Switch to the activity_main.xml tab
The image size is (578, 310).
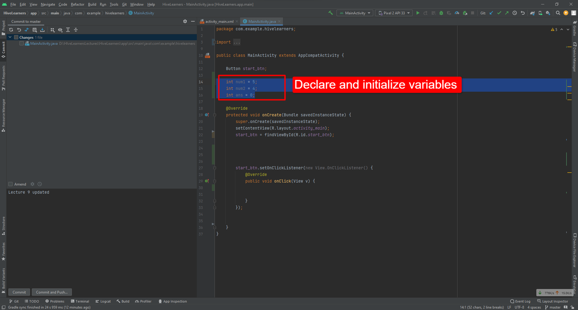[219, 21]
